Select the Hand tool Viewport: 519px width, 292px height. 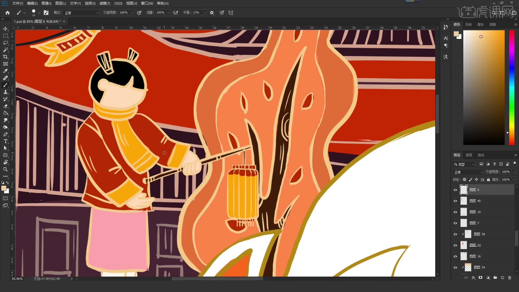(5, 162)
